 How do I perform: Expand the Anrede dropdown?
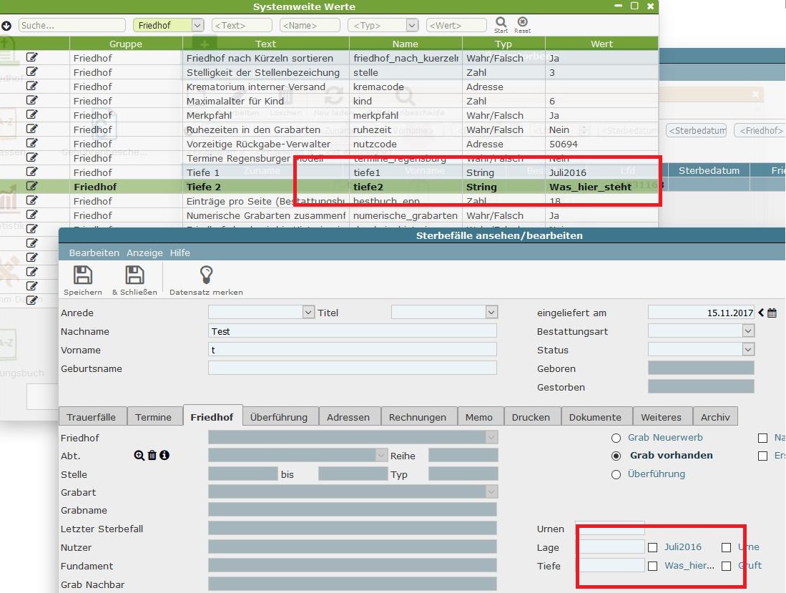(x=308, y=313)
